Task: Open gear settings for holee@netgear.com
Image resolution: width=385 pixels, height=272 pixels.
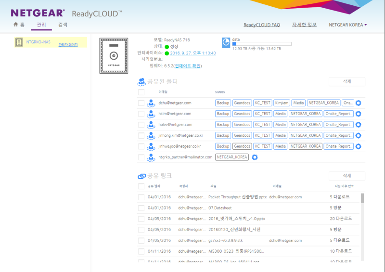Action: (358, 125)
